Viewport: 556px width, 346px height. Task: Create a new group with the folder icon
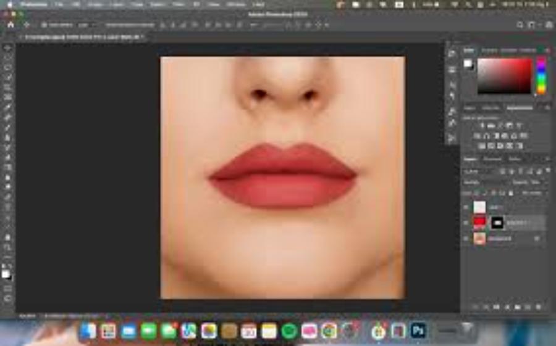[x=517, y=307]
